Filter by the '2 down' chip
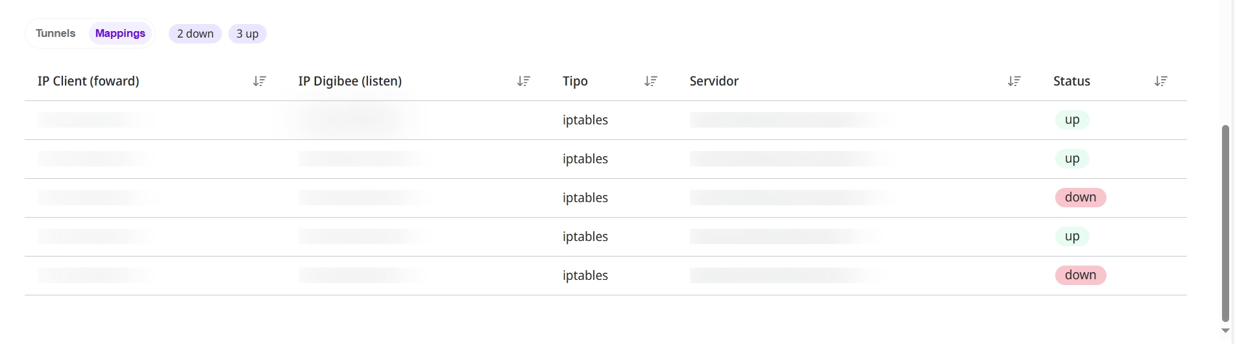Image resolution: width=1235 pixels, height=344 pixels. (195, 34)
